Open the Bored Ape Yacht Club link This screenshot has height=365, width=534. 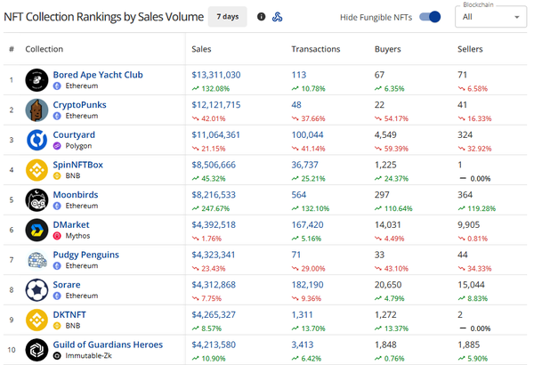tap(98, 75)
